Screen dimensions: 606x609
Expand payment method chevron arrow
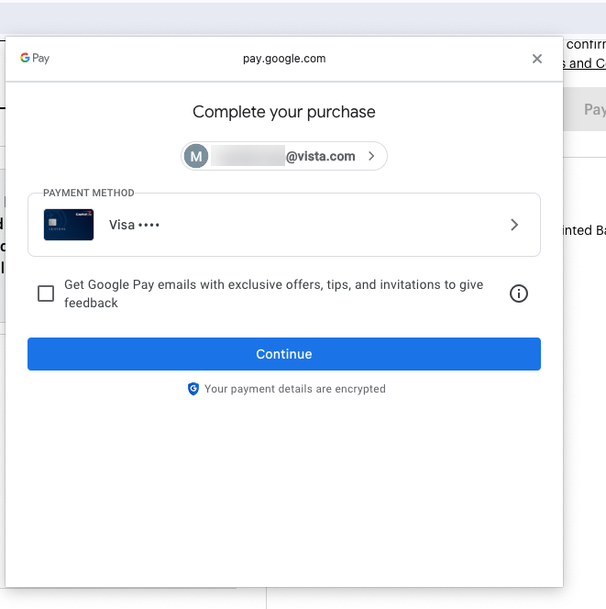coord(514,225)
